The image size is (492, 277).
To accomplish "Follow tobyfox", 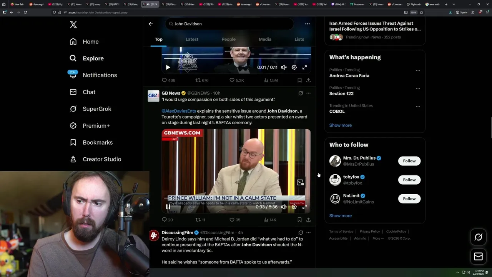I will coord(409,180).
